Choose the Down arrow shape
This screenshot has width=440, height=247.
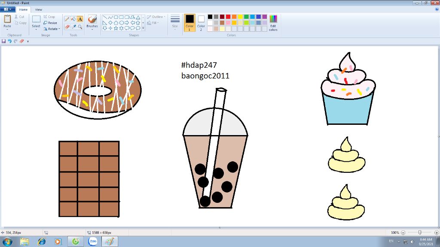click(x=105, y=28)
